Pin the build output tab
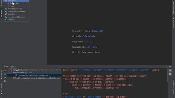Viewport: 175px width, 98px height. tap(5, 78)
